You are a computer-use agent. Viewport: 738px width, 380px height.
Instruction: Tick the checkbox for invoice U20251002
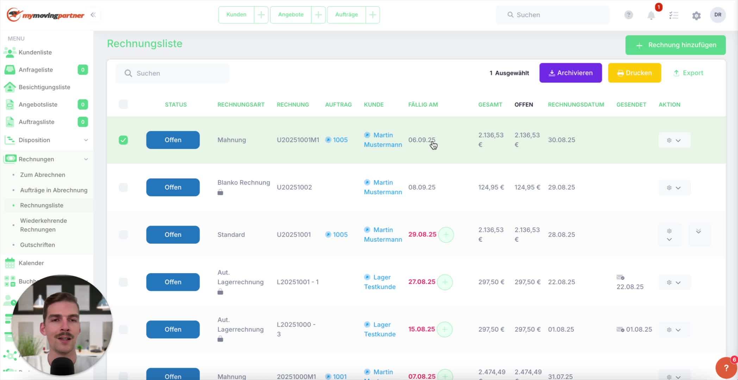[123, 187]
